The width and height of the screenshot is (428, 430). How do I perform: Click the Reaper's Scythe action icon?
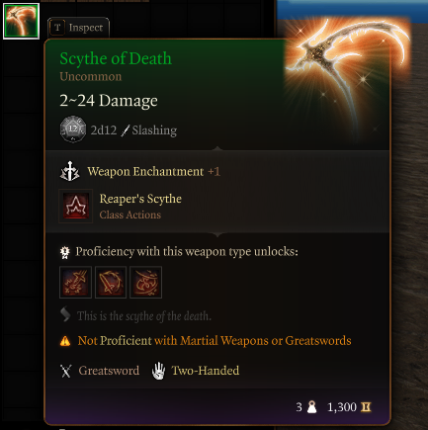coord(75,207)
